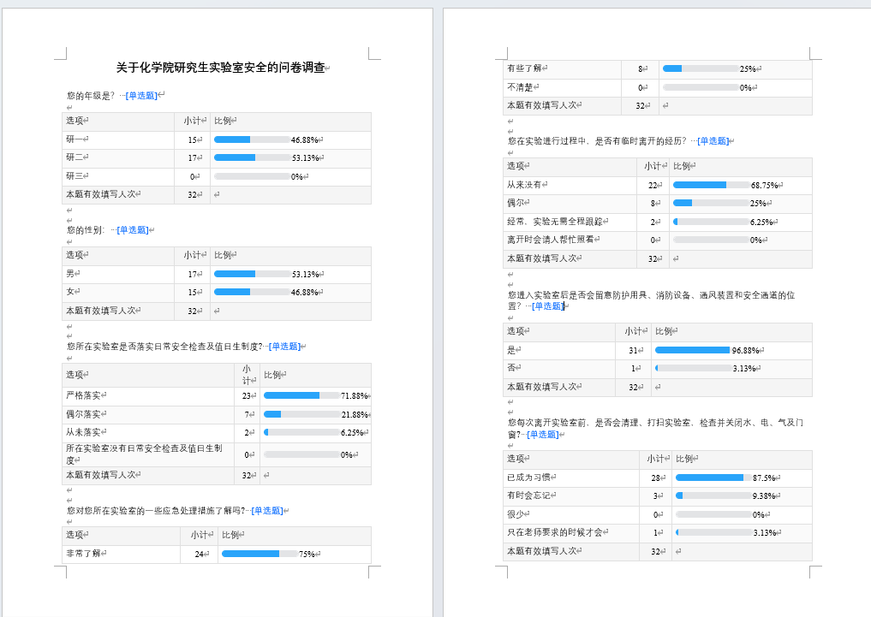Viewport: 871px width, 617px height.
Task: Click the 严格落实 71.88% percentage bar
Action: 301,396
